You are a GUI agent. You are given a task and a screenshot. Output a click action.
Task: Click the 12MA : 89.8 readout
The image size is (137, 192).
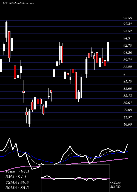click(x=17, y=182)
